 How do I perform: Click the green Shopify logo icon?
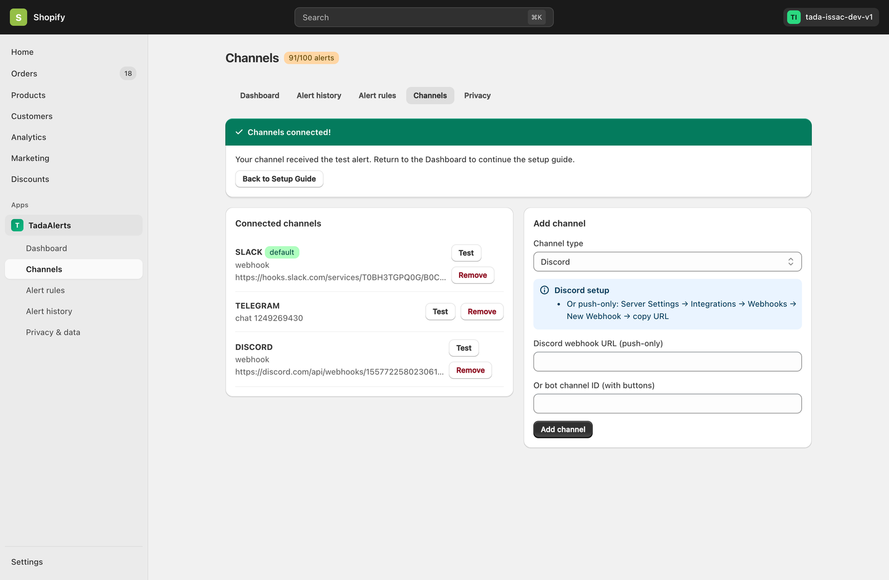[x=18, y=17]
